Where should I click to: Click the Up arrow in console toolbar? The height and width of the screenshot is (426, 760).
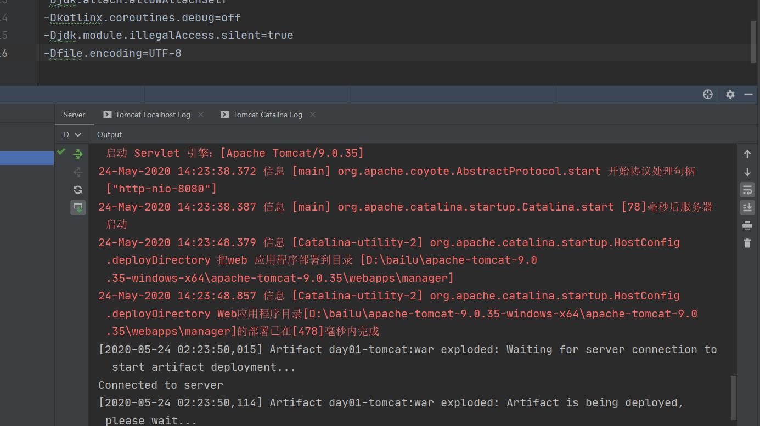747,154
